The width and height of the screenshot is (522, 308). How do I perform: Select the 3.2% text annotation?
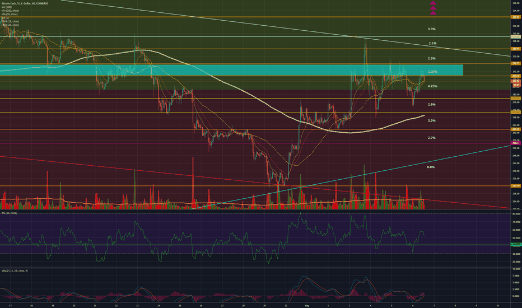pos(431,120)
